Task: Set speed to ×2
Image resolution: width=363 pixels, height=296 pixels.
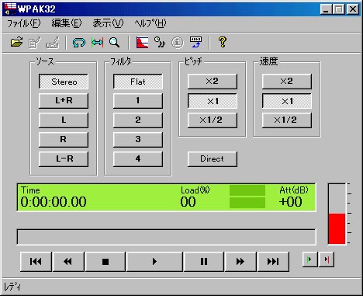Action: tap(287, 82)
